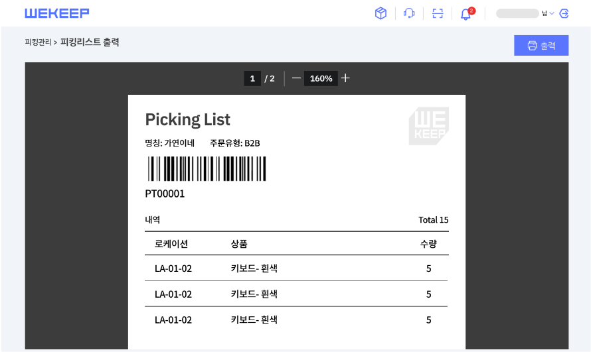Click the 로케이션 column header

click(171, 244)
